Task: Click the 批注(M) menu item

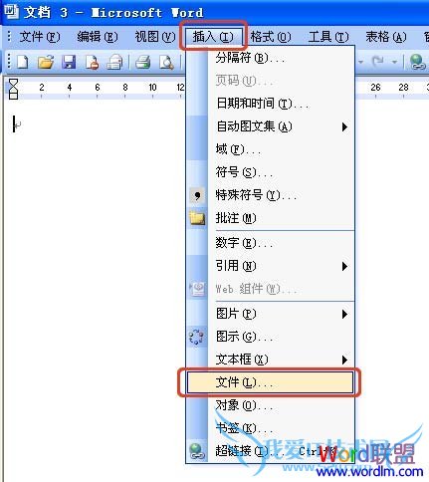Action: pyautogui.click(x=270, y=218)
